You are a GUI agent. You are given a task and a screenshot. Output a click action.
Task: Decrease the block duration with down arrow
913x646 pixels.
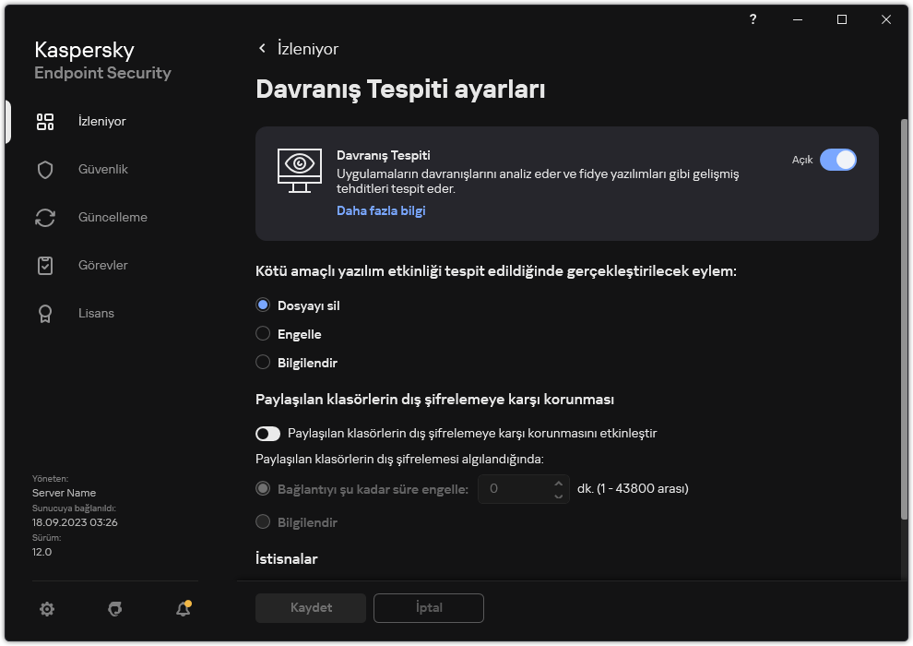[558, 496]
